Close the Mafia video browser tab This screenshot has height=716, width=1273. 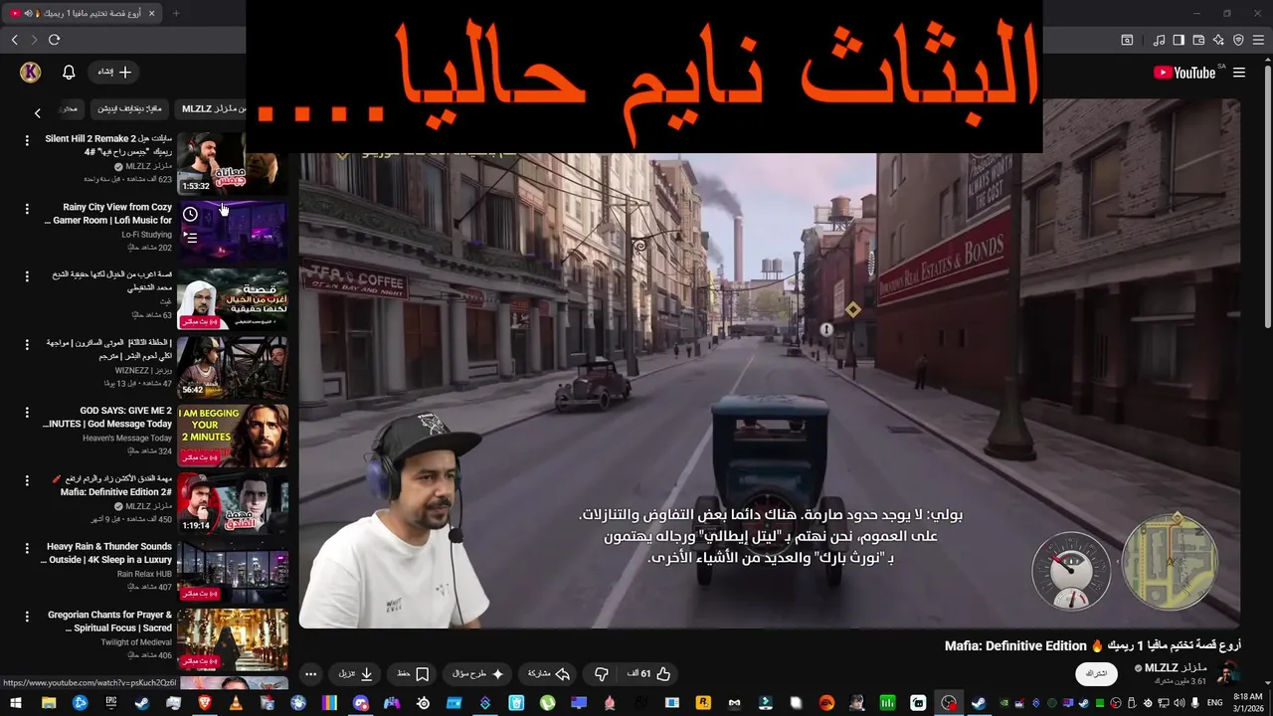click(x=152, y=13)
